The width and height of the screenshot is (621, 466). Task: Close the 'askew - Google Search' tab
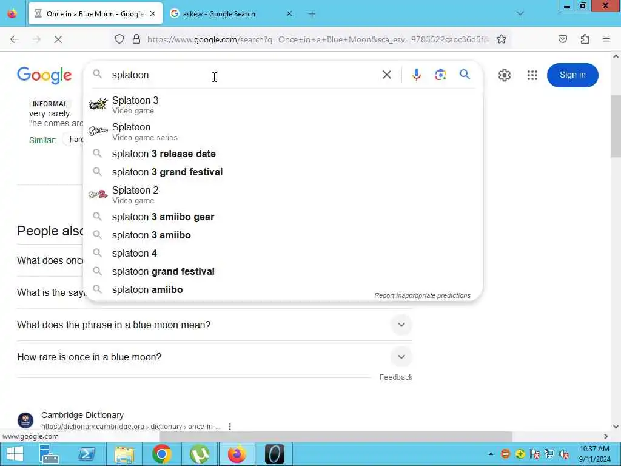[289, 13]
